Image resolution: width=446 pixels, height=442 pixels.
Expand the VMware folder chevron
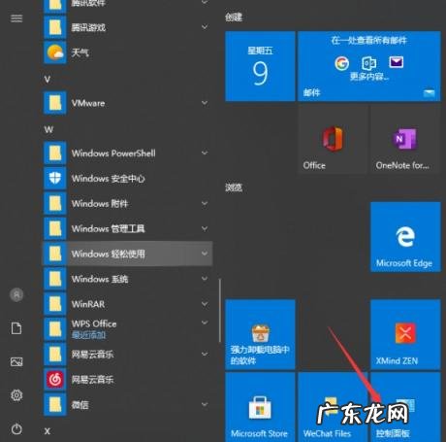[x=205, y=103]
